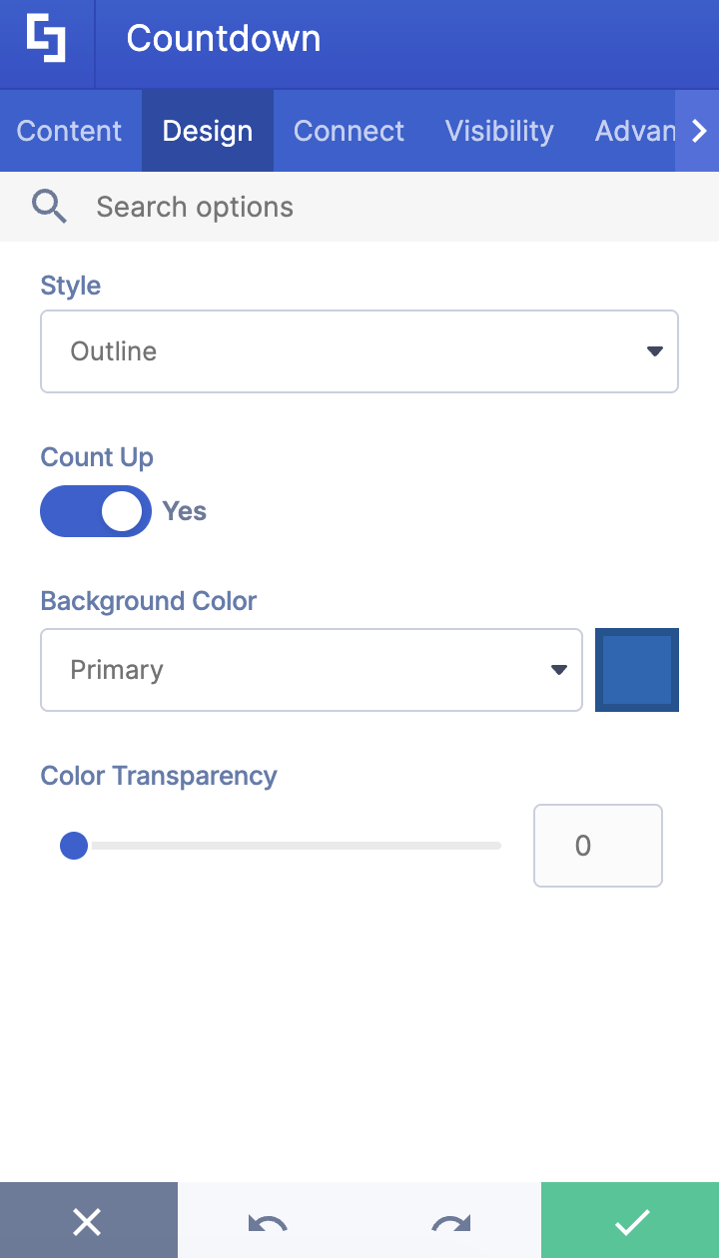The image size is (719, 1258).
Task: Switch to the Content tab
Action: pos(69,130)
